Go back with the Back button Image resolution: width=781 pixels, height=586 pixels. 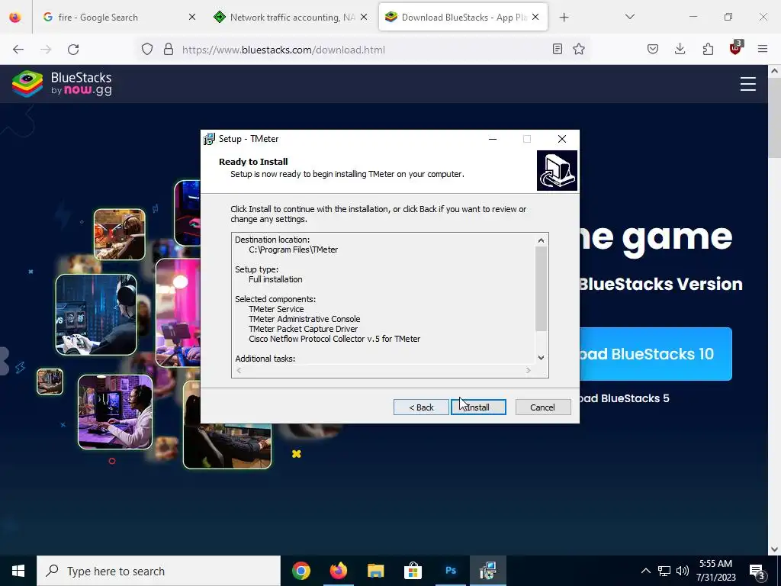tap(421, 407)
